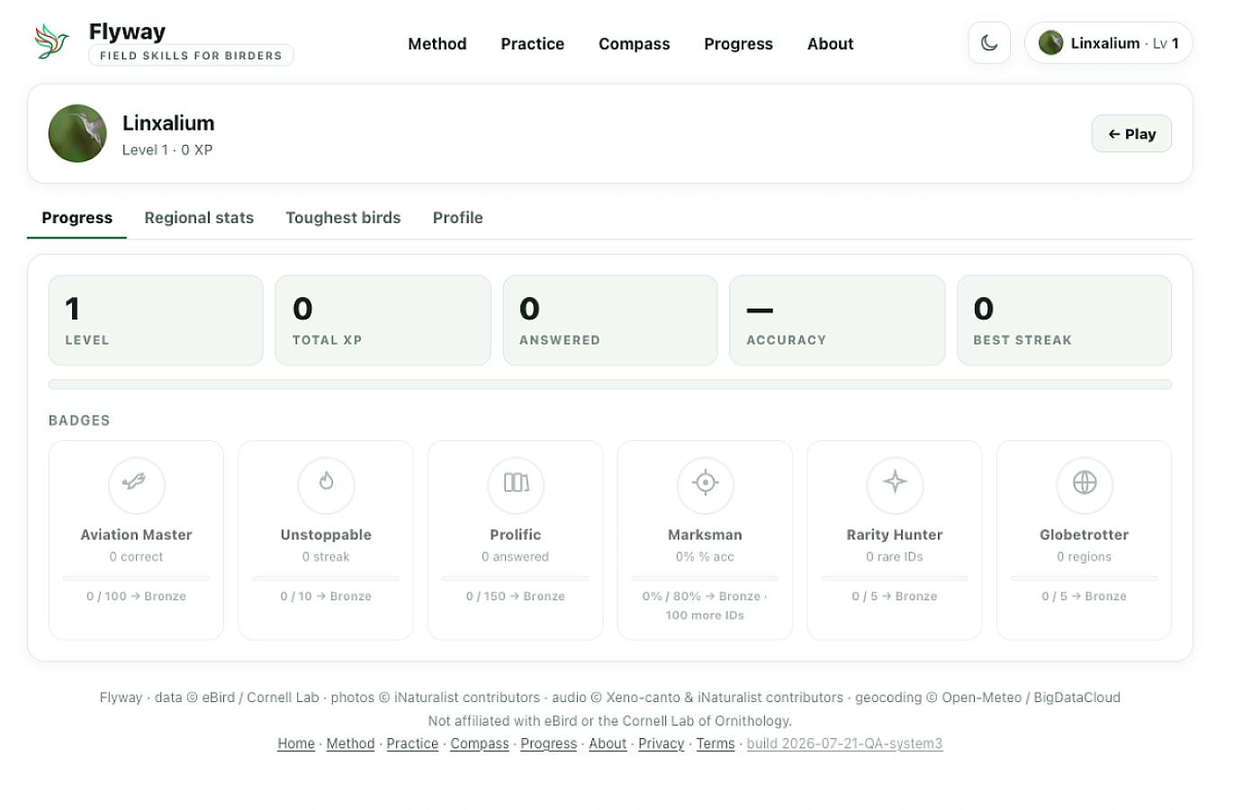Open the Linxalium Lv 1 account button

click(1109, 43)
